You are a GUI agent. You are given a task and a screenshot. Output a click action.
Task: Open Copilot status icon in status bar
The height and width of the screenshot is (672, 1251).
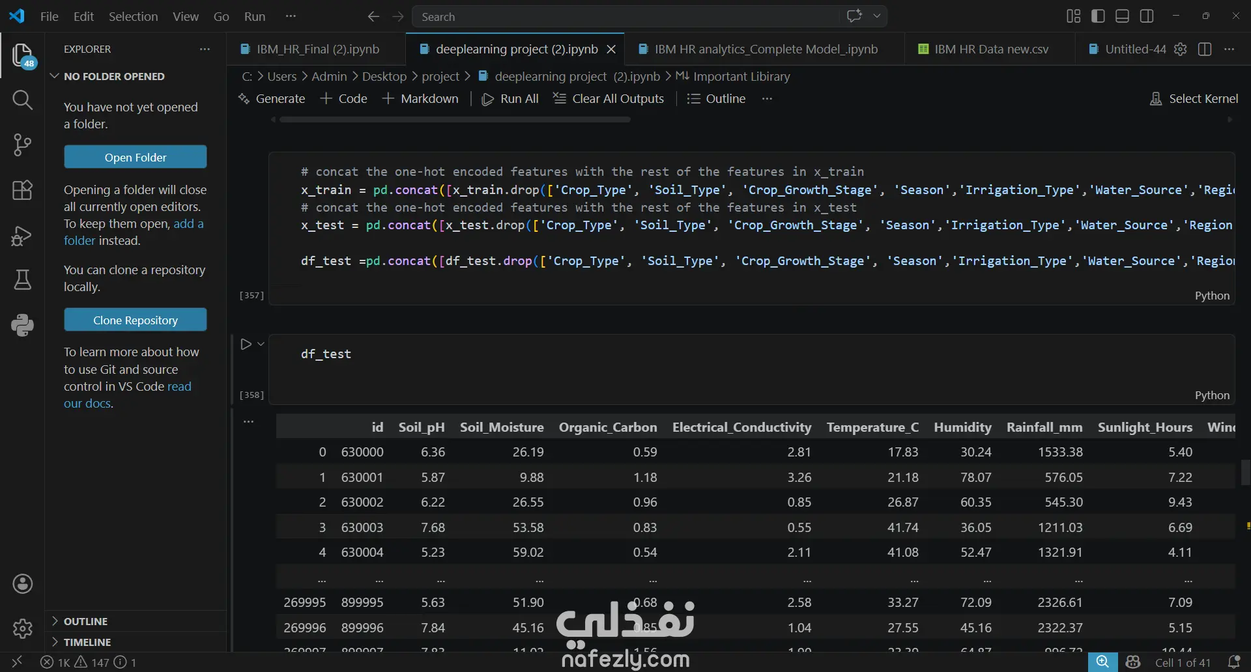pos(1133,662)
